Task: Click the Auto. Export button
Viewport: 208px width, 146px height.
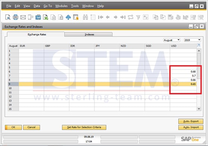Action: [x=191, y=121]
